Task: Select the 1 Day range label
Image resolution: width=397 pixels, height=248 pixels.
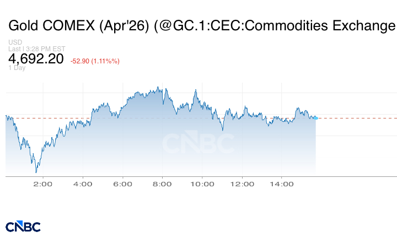Action: (17, 68)
